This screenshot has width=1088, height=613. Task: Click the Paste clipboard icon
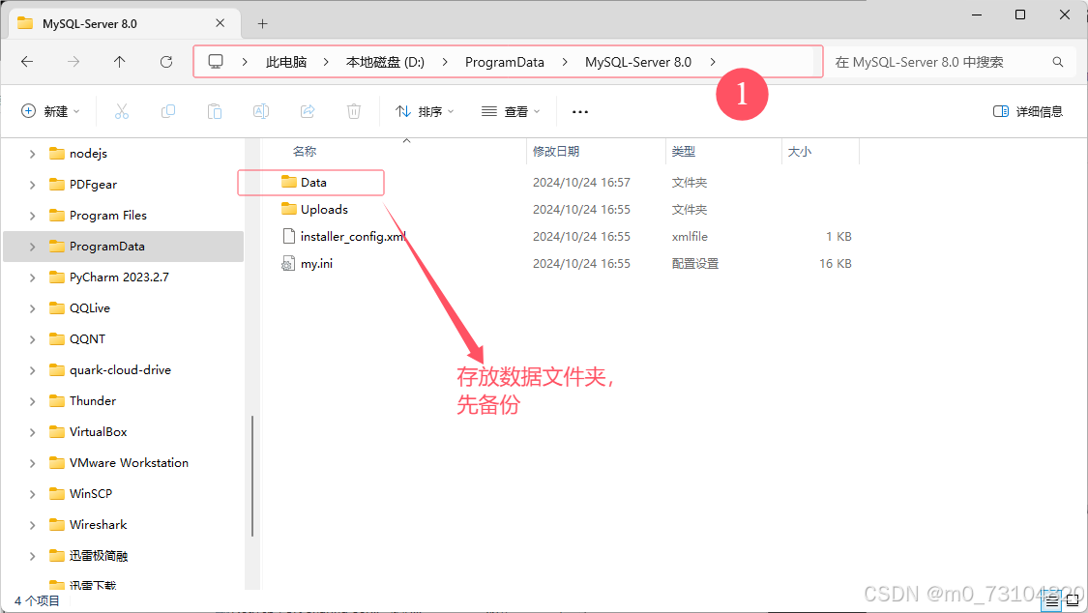click(x=215, y=111)
